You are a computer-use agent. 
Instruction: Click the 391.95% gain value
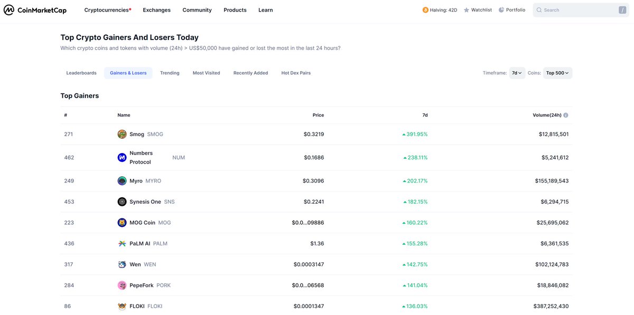pos(415,134)
